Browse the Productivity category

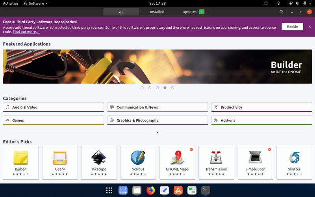point(261,107)
